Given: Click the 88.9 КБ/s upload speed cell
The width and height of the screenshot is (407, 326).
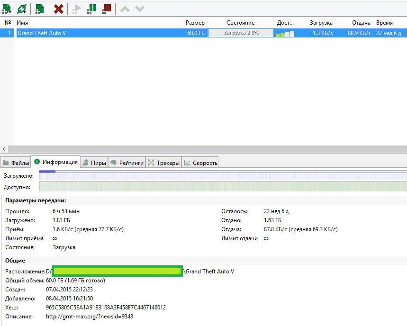Looking at the screenshot, I should click(x=359, y=33).
